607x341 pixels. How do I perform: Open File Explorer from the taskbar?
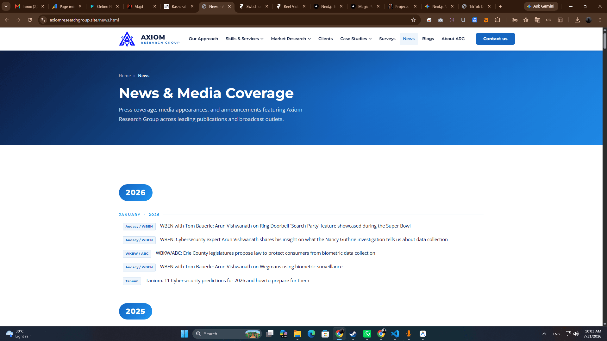[x=297, y=334]
